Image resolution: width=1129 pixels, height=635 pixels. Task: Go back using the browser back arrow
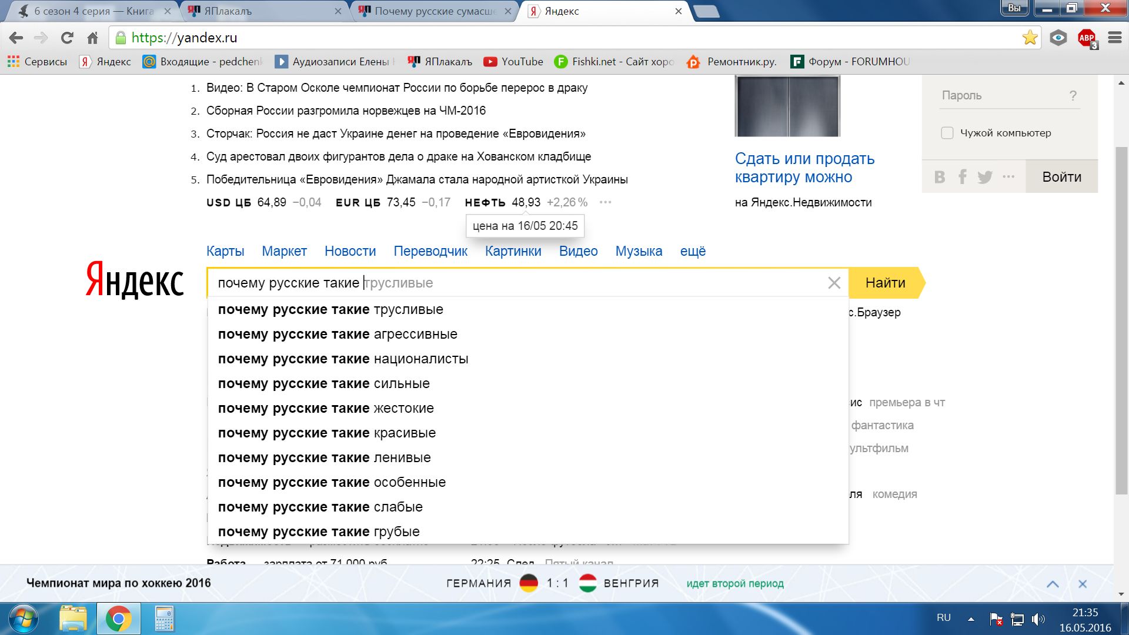click(x=16, y=38)
